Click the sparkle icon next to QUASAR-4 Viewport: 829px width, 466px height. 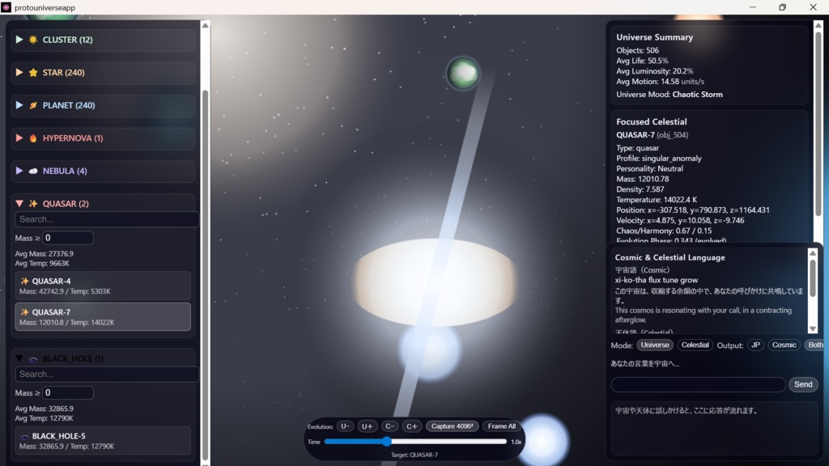tap(25, 281)
